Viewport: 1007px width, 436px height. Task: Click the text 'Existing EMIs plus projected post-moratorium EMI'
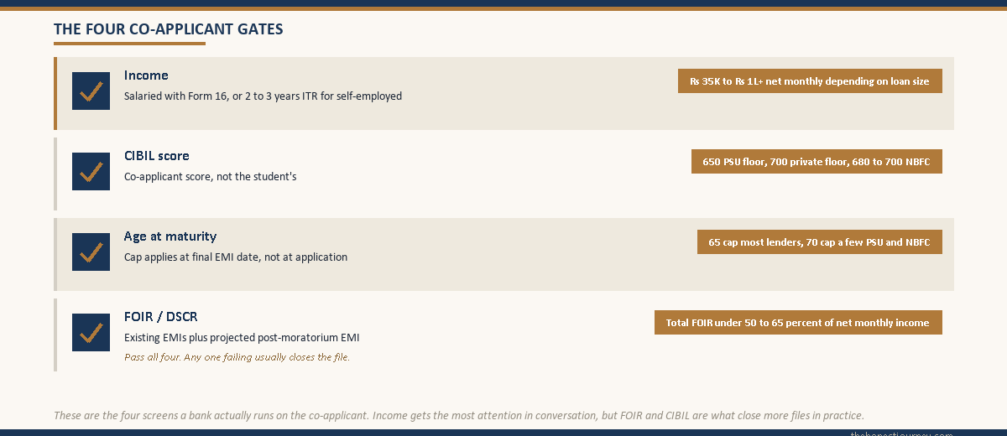click(x=242, y=338)
